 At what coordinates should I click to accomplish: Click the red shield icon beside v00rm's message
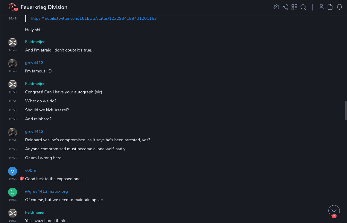[x=22, y=179]
